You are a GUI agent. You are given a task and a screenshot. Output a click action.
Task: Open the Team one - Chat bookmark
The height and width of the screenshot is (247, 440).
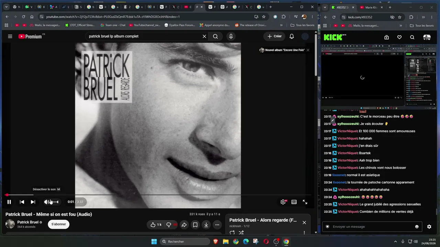click(113, 25)
